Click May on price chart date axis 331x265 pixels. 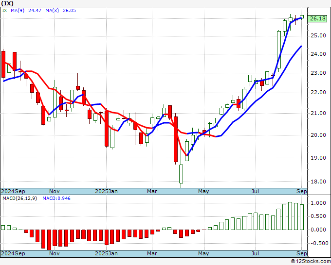point(203,191)
